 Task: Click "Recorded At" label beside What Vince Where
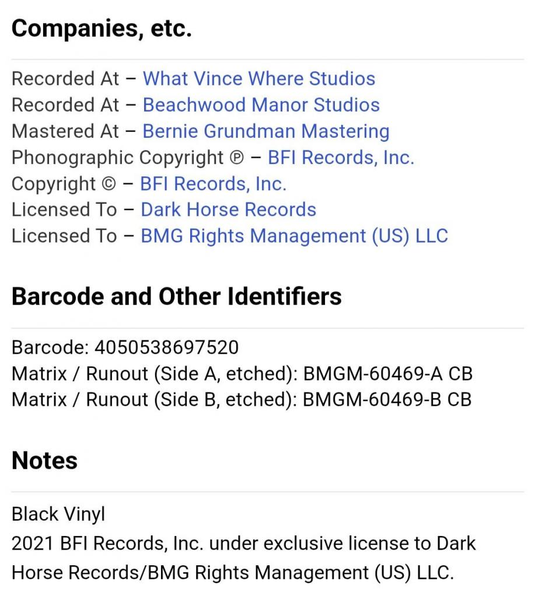[x=65, y=79]
